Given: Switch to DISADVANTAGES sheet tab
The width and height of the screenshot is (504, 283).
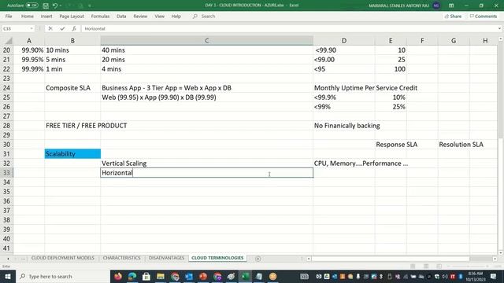Looking at the screenshot, I should coord(166,258).
